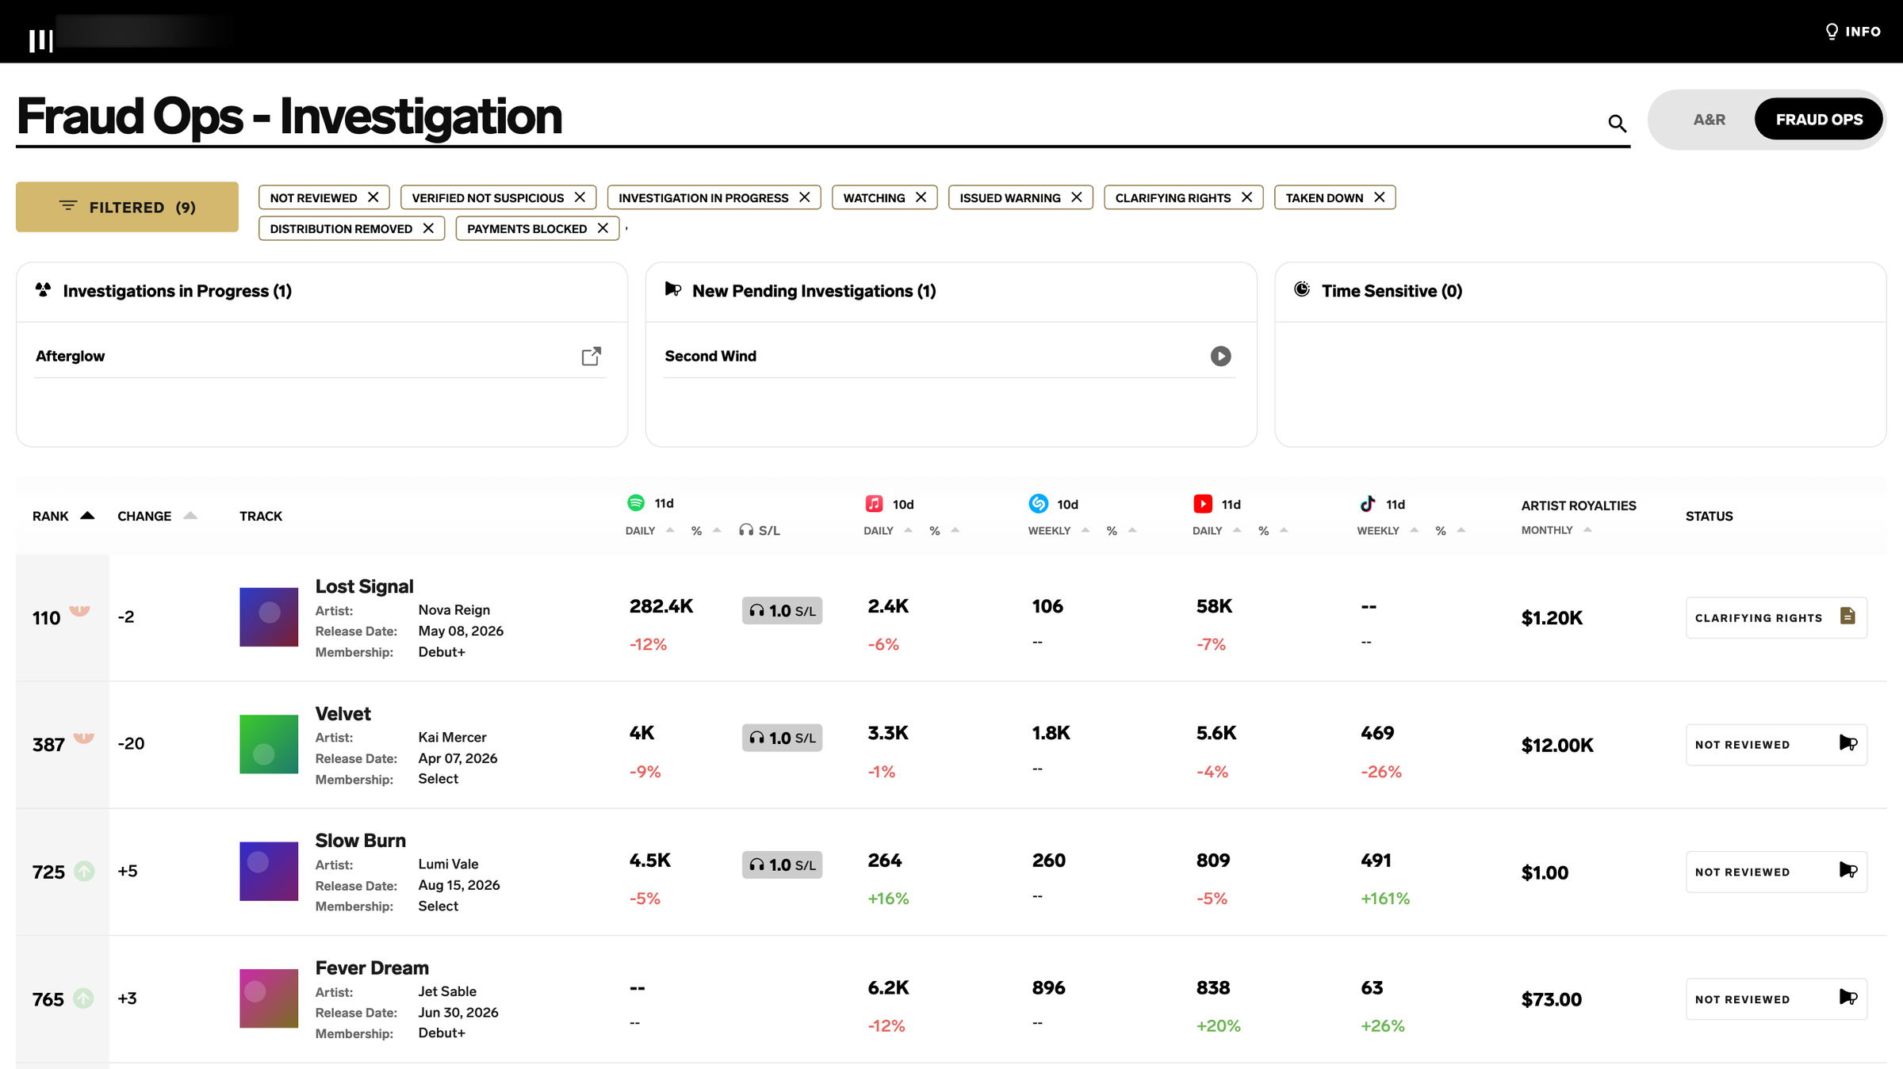Viewport: 1903px width, 1069px height.
Task: Open the Fever Dream track title
Action: point(372,968)
